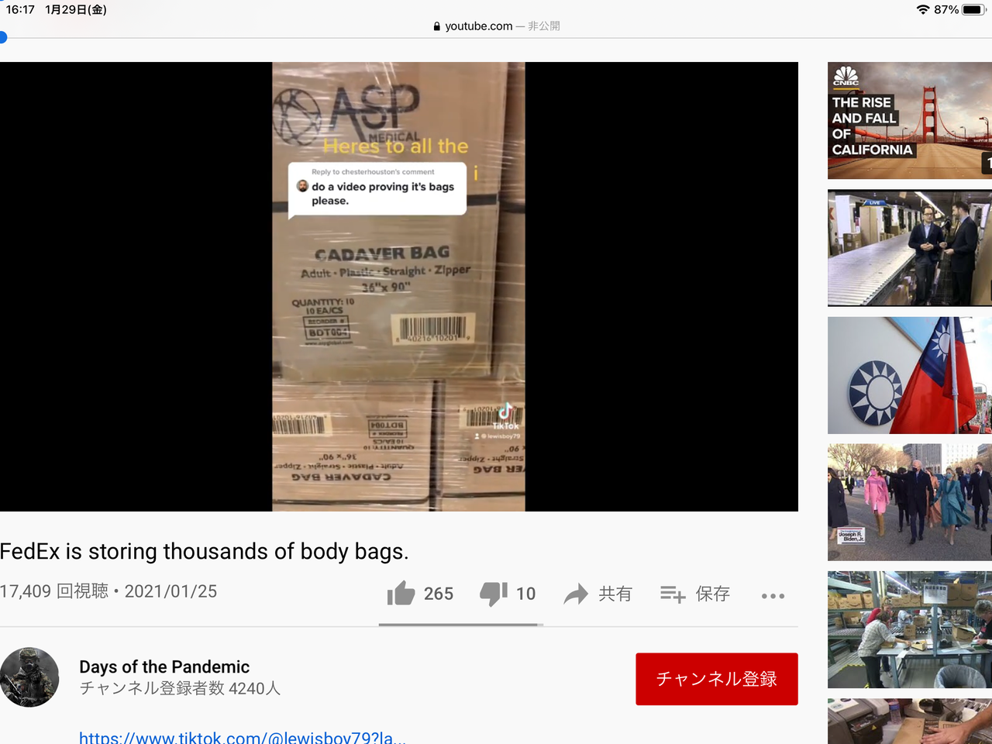
Task: Open the Biden inauguration walk thumbnail
Action: tap(910, 502)
